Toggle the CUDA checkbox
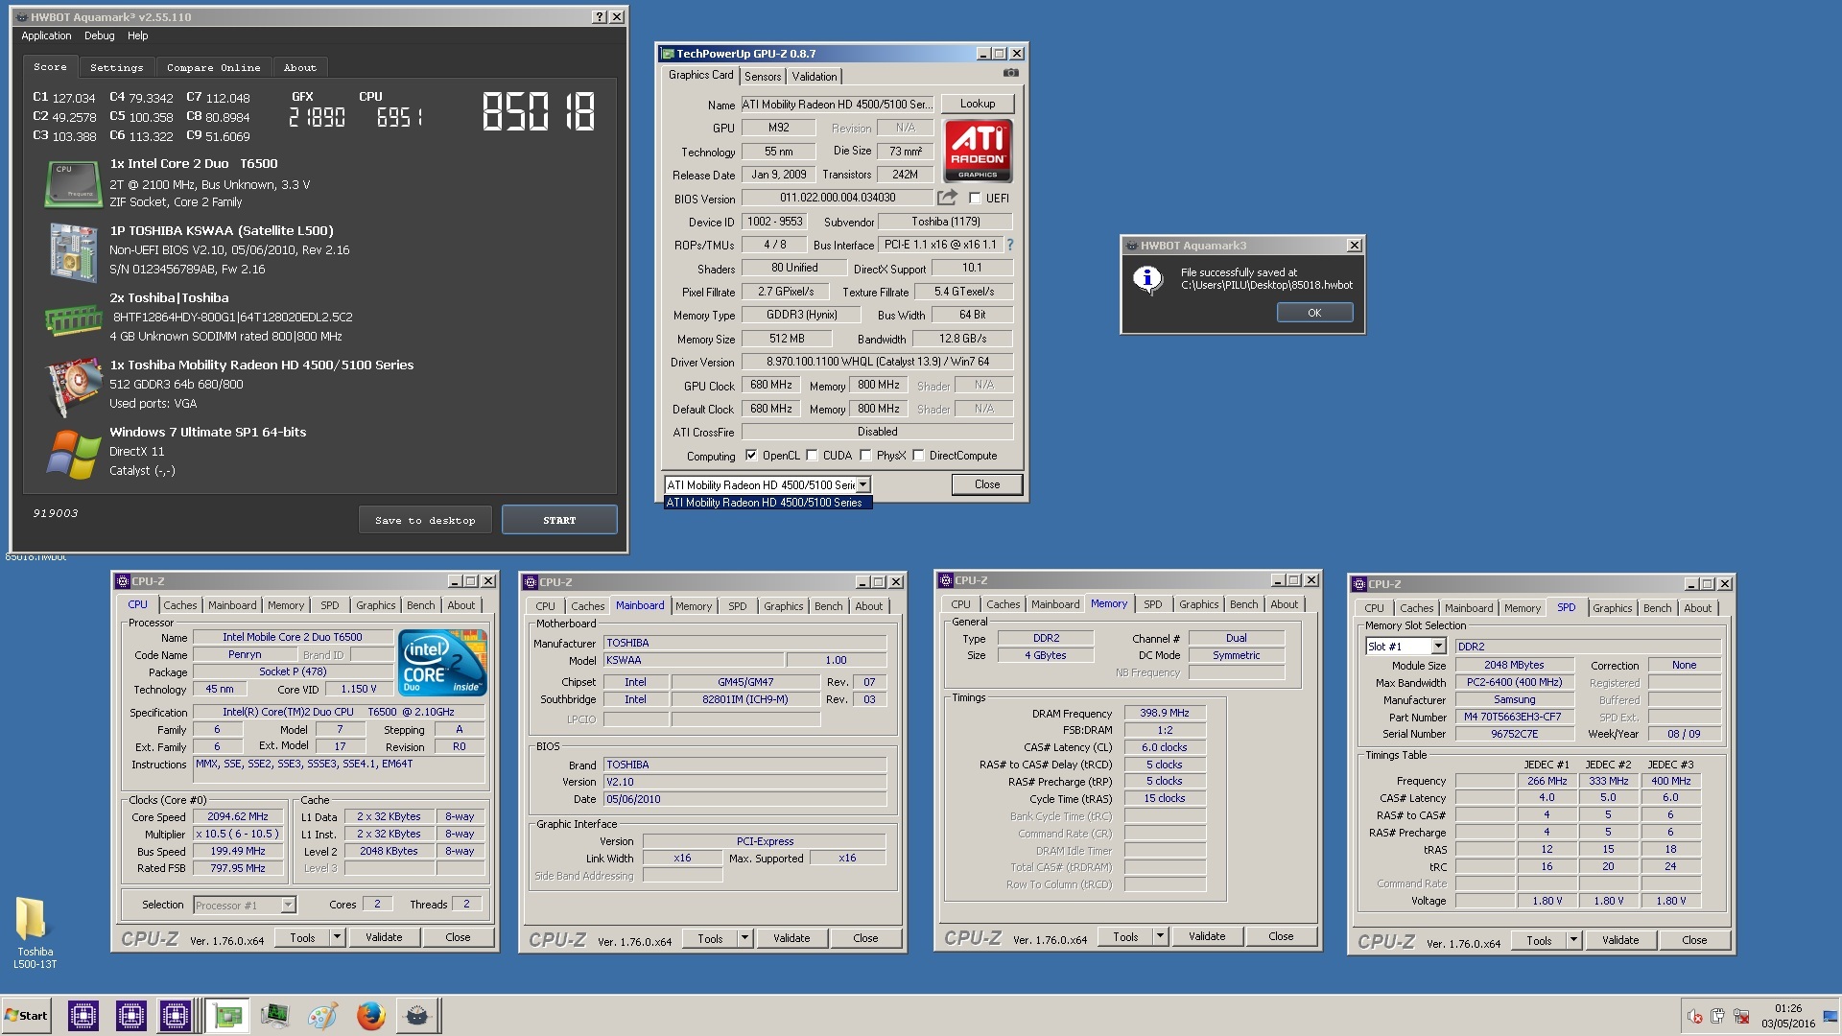The width and height of the screenshot is (1842, 1036). 812,456
